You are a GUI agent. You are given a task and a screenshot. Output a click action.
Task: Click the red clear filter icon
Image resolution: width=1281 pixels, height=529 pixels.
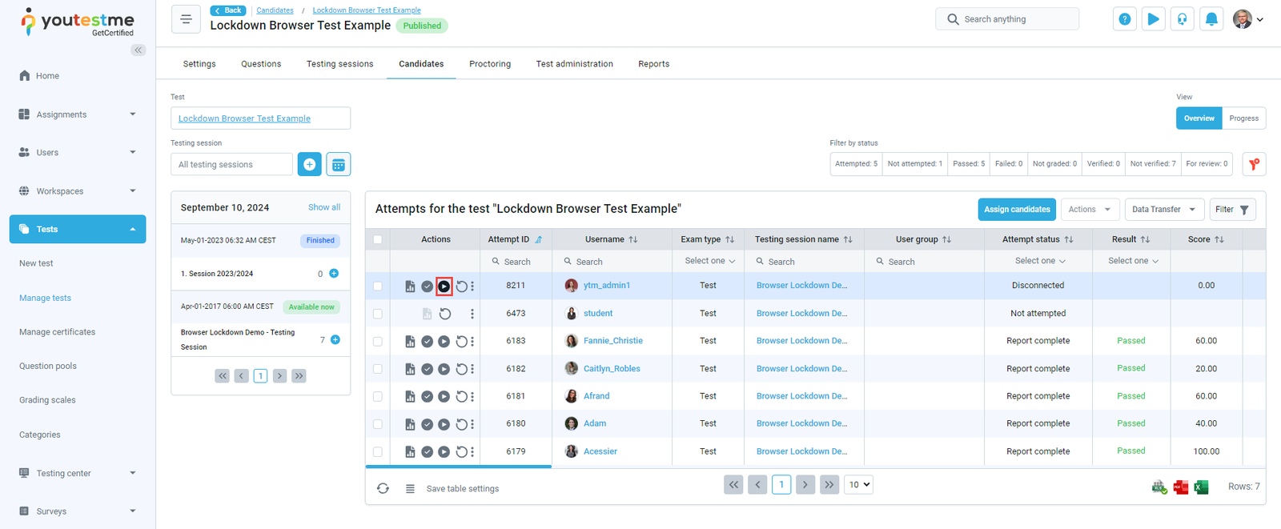(x=1254, y=164)
